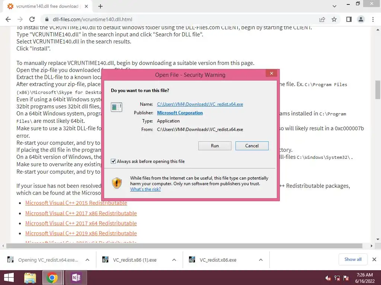The height and width of the screenshot is (285, 381).
Task: Open the tab search dropdown
Action: (334, 6)
